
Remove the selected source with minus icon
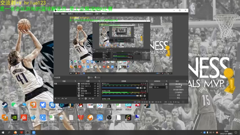click(82, 99)
